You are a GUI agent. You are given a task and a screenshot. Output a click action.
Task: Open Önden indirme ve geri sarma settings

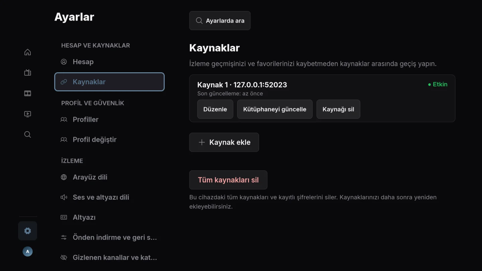(x=109, y=238)
